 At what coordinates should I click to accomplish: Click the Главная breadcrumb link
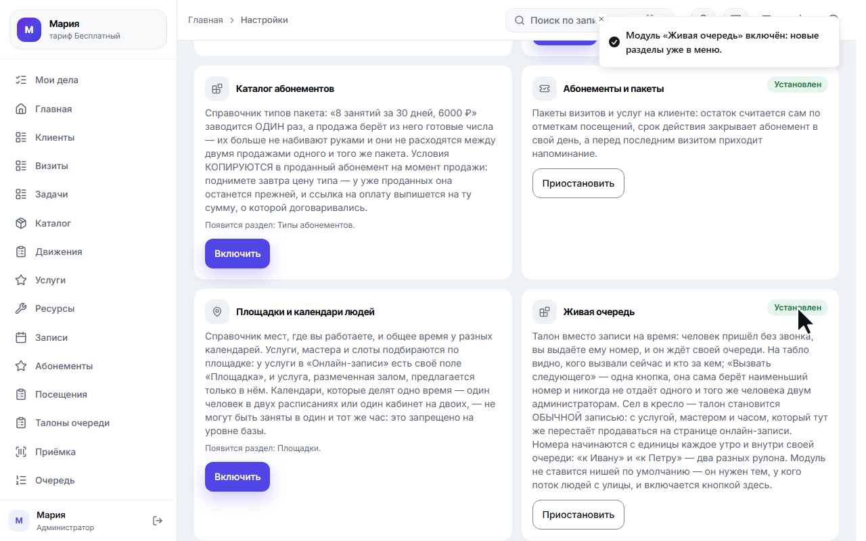[206, 20]
